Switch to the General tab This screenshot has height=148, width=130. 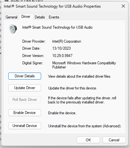(11, 17)
